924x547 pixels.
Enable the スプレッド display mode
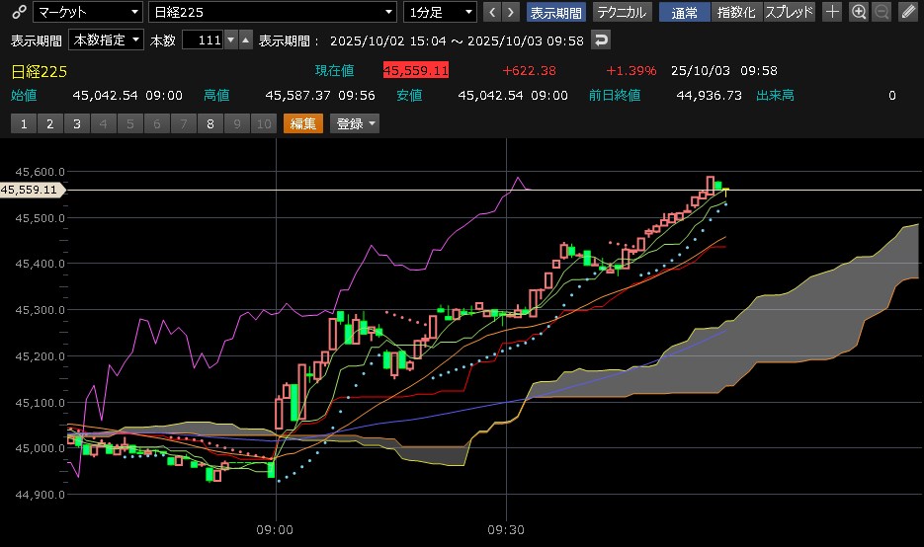click(789, 12)
